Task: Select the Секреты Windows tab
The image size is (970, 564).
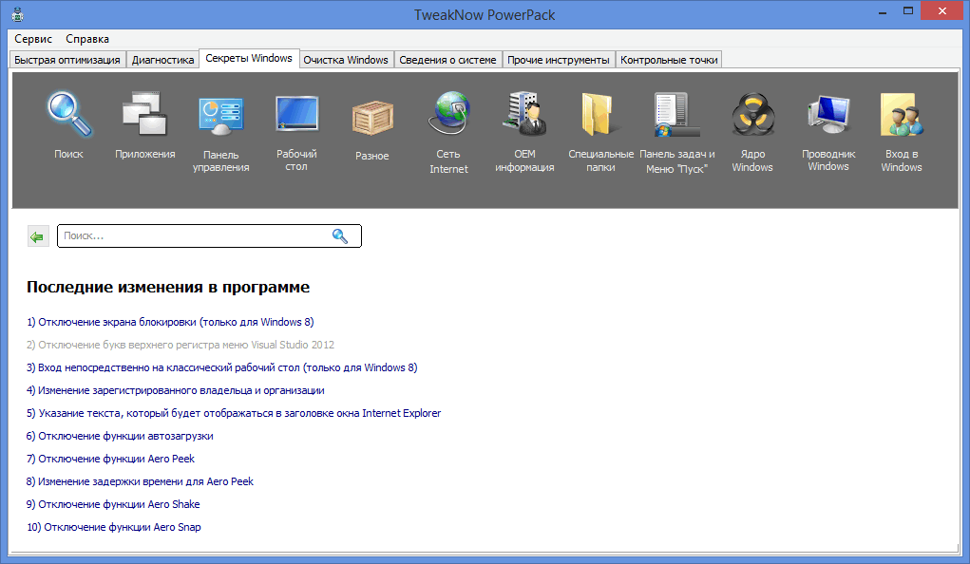Action: [x=249, y=58]
